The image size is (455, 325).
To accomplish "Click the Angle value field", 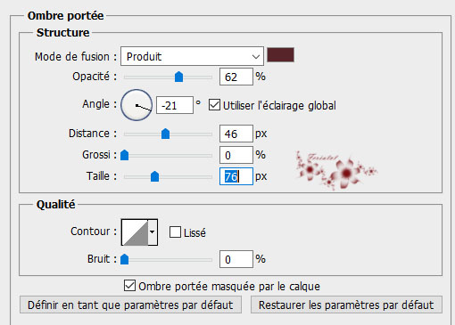I will tap(175, 105).
